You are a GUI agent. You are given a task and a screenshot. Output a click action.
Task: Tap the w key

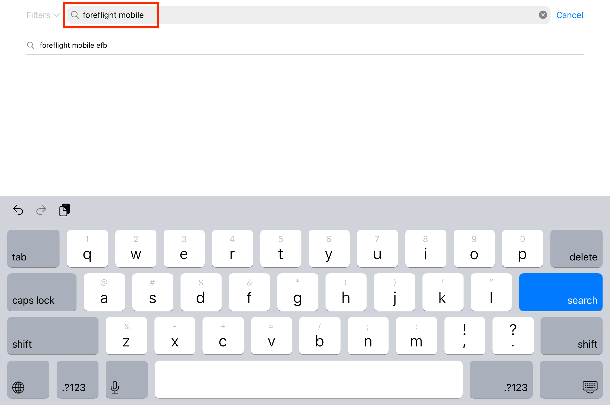136,249
